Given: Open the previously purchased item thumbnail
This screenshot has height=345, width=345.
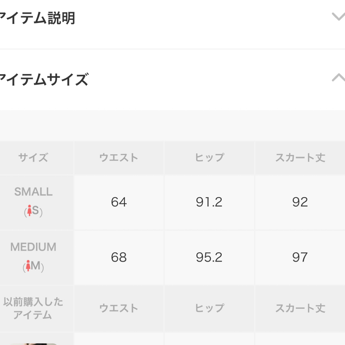Looking at the screenshot, I should (x=33, y=344).
